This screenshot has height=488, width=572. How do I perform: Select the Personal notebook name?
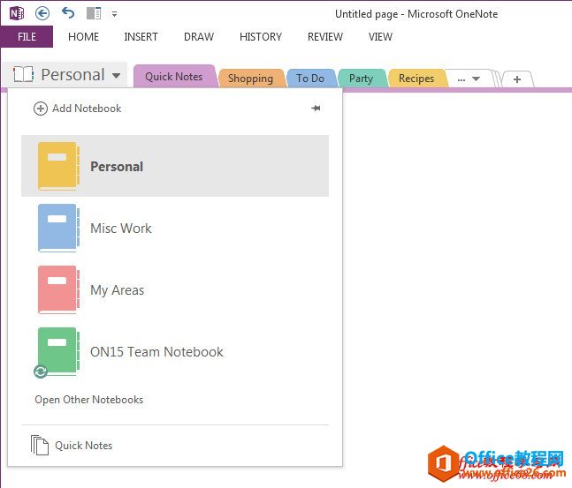point(117,167)
